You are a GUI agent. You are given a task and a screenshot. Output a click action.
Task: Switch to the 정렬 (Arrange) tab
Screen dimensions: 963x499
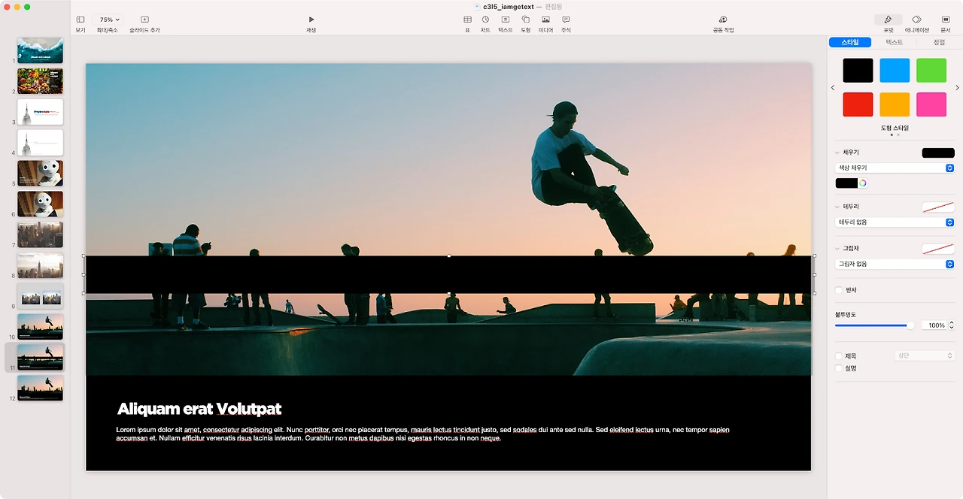[x=938, y=42]
